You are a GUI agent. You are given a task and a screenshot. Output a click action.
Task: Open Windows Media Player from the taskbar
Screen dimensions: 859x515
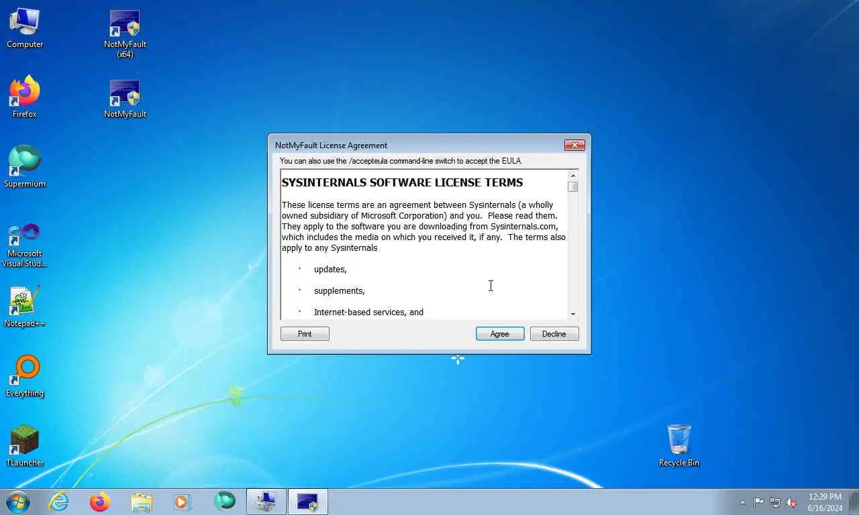point(183,502)
